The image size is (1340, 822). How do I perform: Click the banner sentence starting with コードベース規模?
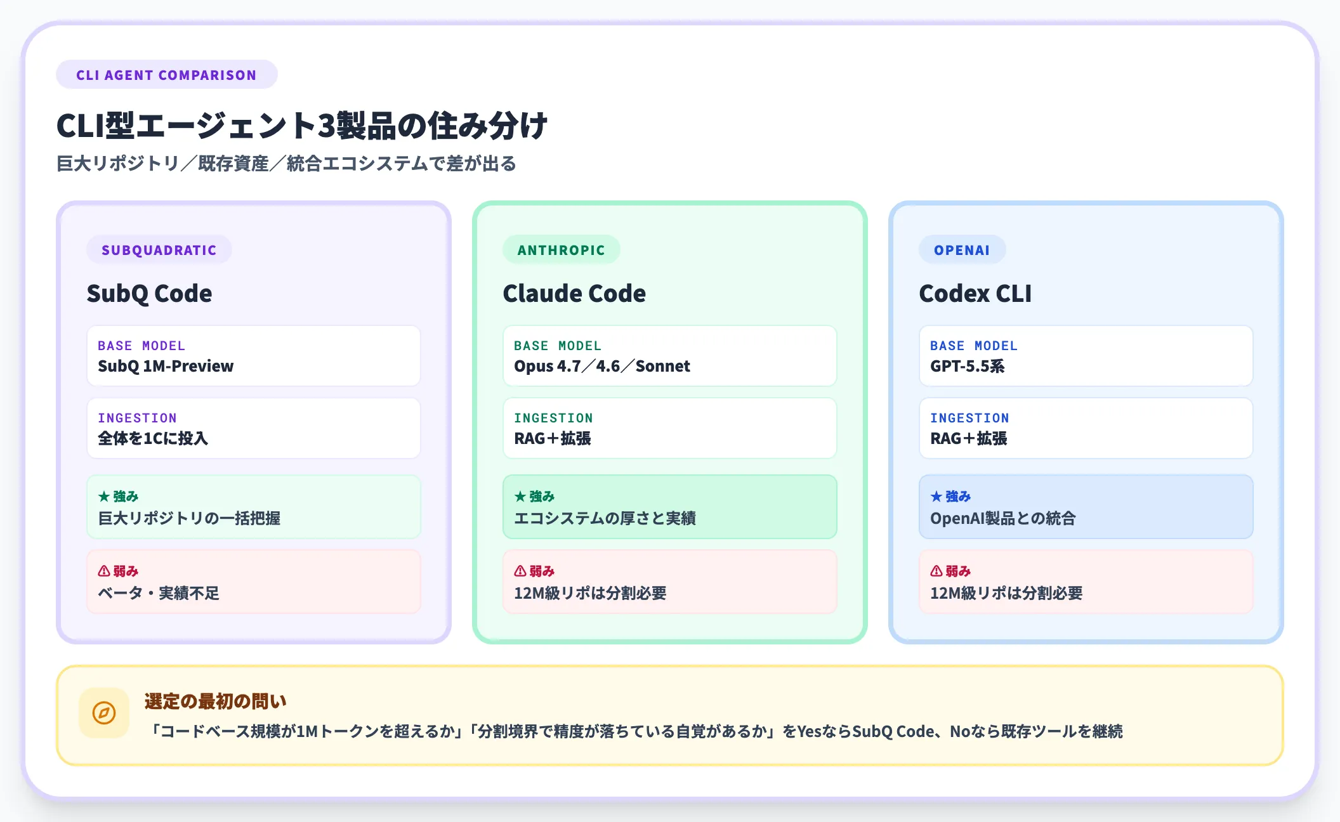[634, 731]
